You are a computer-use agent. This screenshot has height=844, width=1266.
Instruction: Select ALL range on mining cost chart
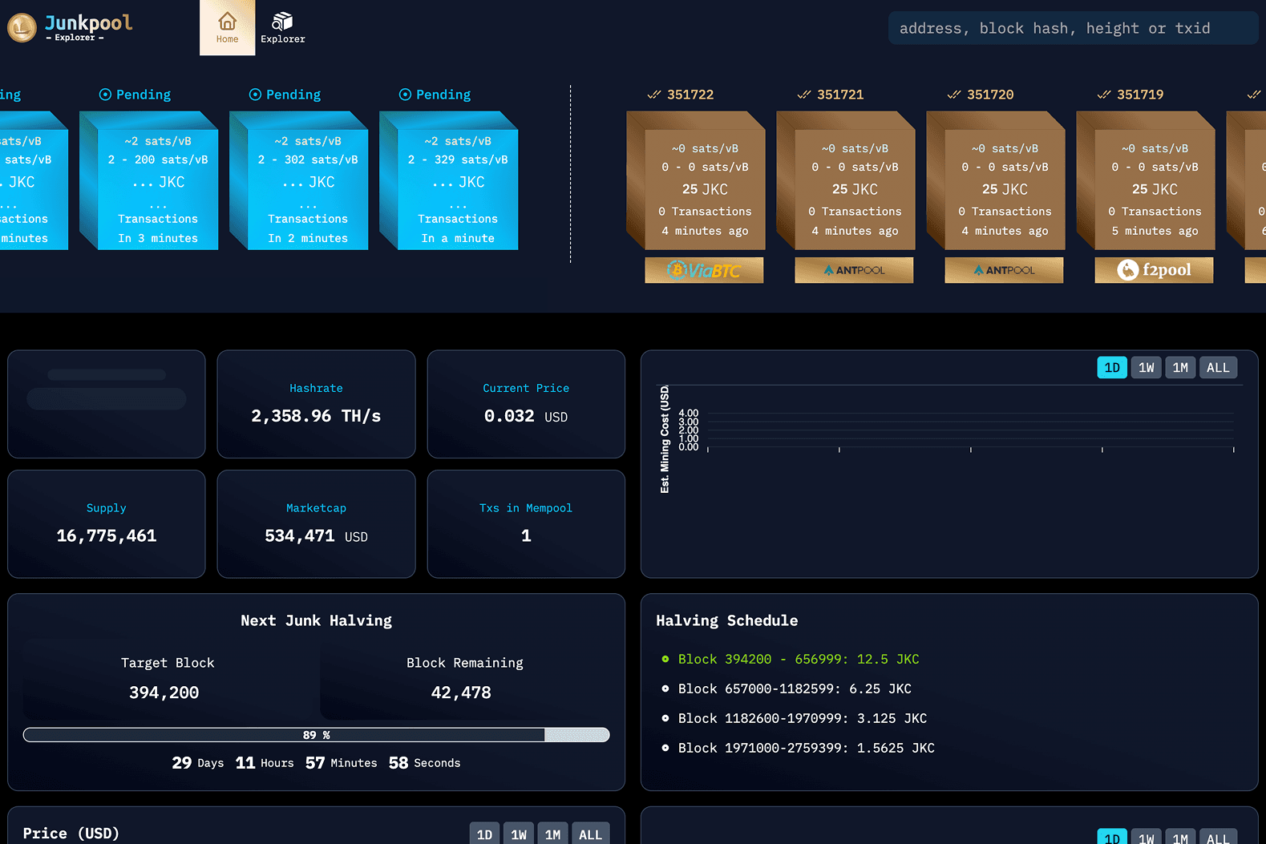point(1218,367)
